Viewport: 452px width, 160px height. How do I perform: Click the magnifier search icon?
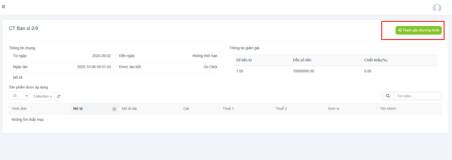coord(388,96)
